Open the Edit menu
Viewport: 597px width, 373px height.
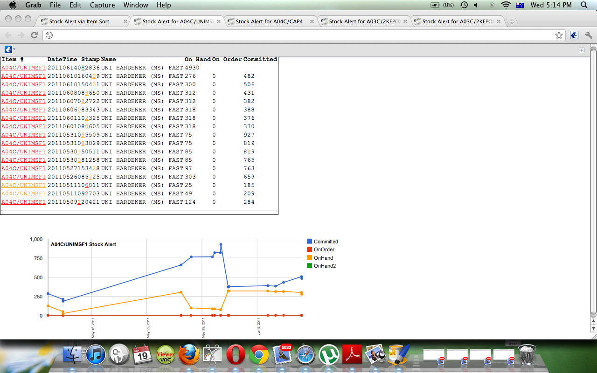[x=75, y=5]
